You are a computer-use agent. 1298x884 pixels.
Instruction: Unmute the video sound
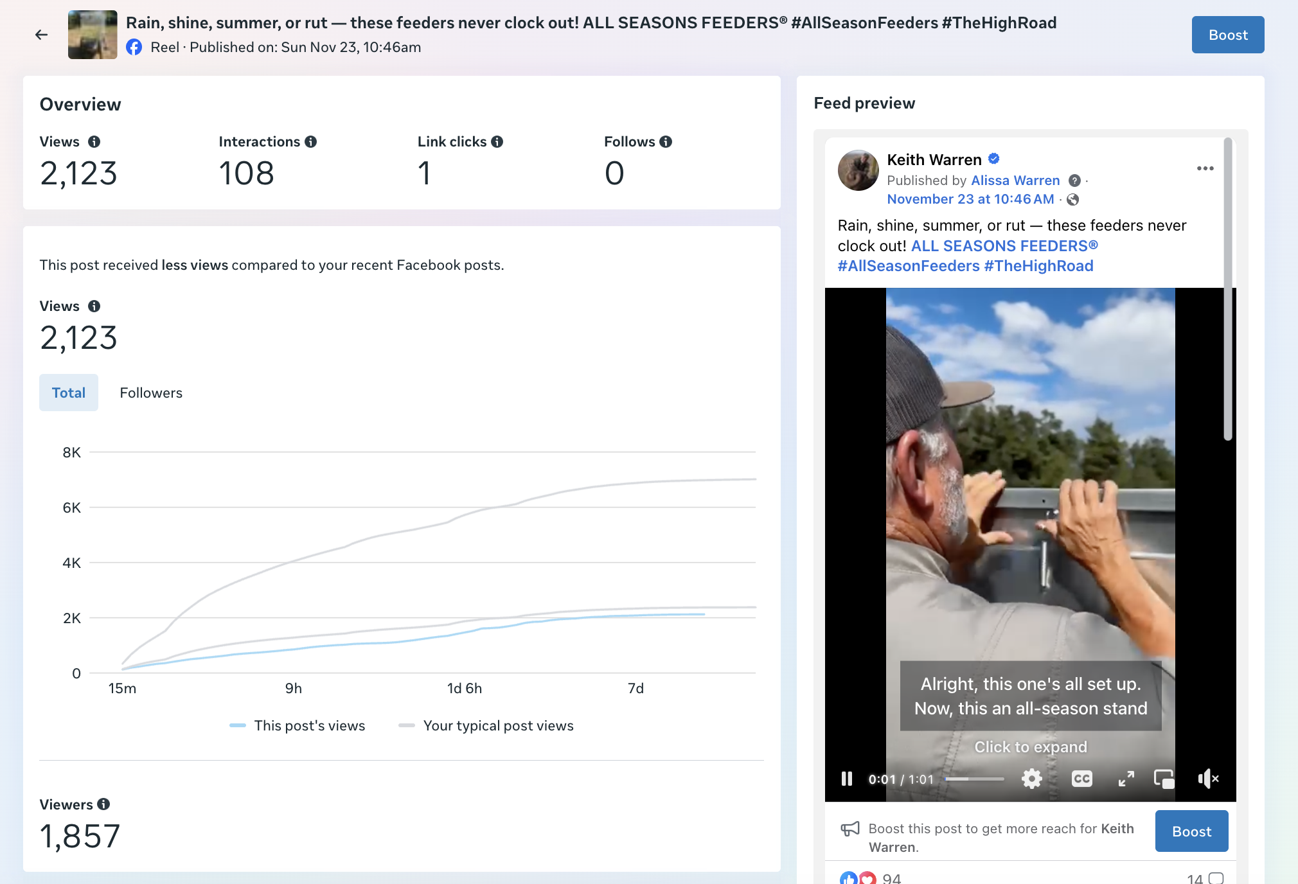(1208, 779)
